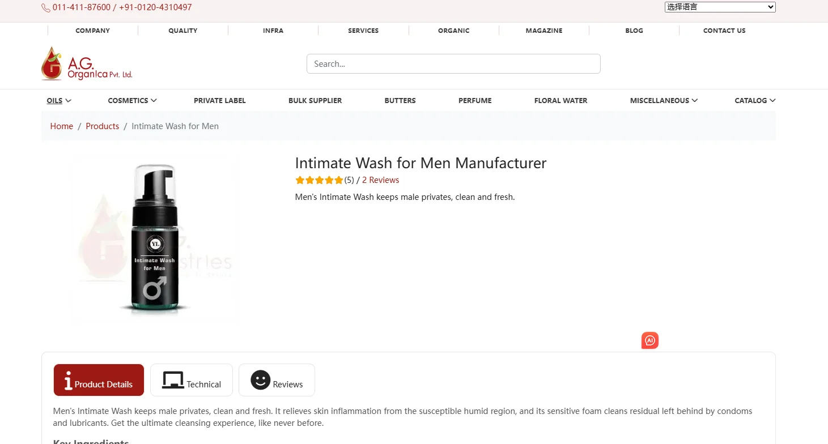The height and width of the screenshot is (444, 828).
Task: Click the smiley icon on the Reviews tab
Action: [260, 380]
